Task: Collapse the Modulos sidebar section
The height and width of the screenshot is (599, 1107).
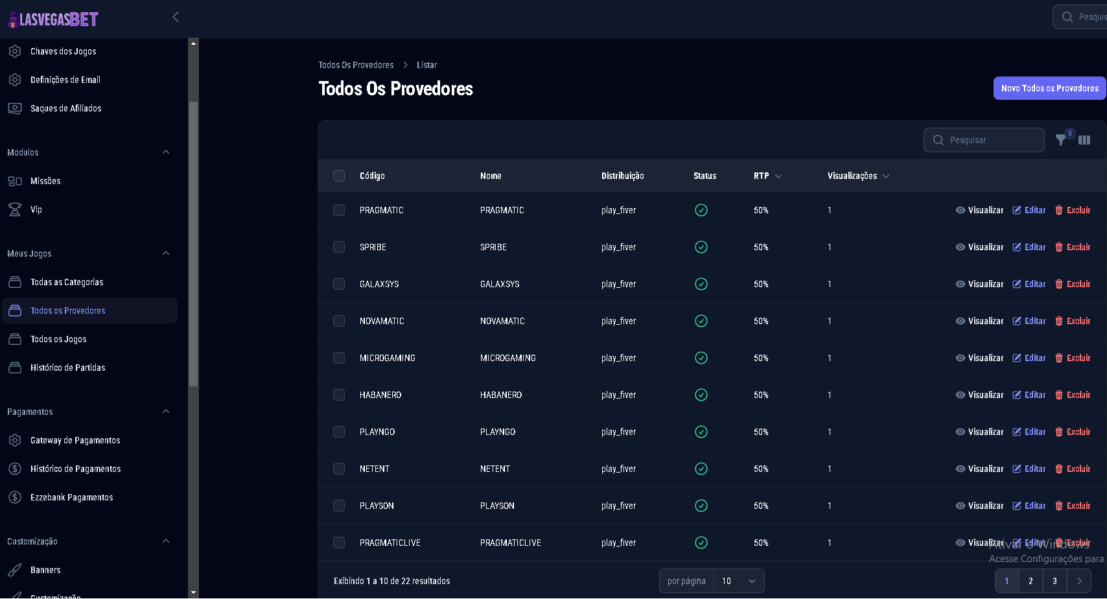Action: pyautogui.click(x=166, y=152)
